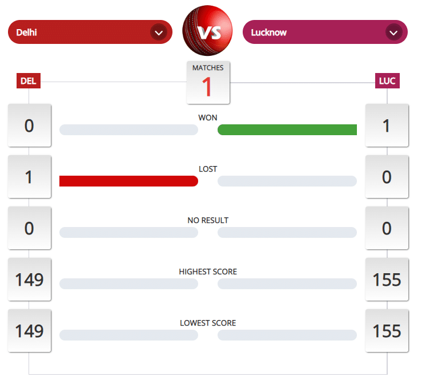
Task: Click Lucknow's lost count tile
Action: (387, 177)
